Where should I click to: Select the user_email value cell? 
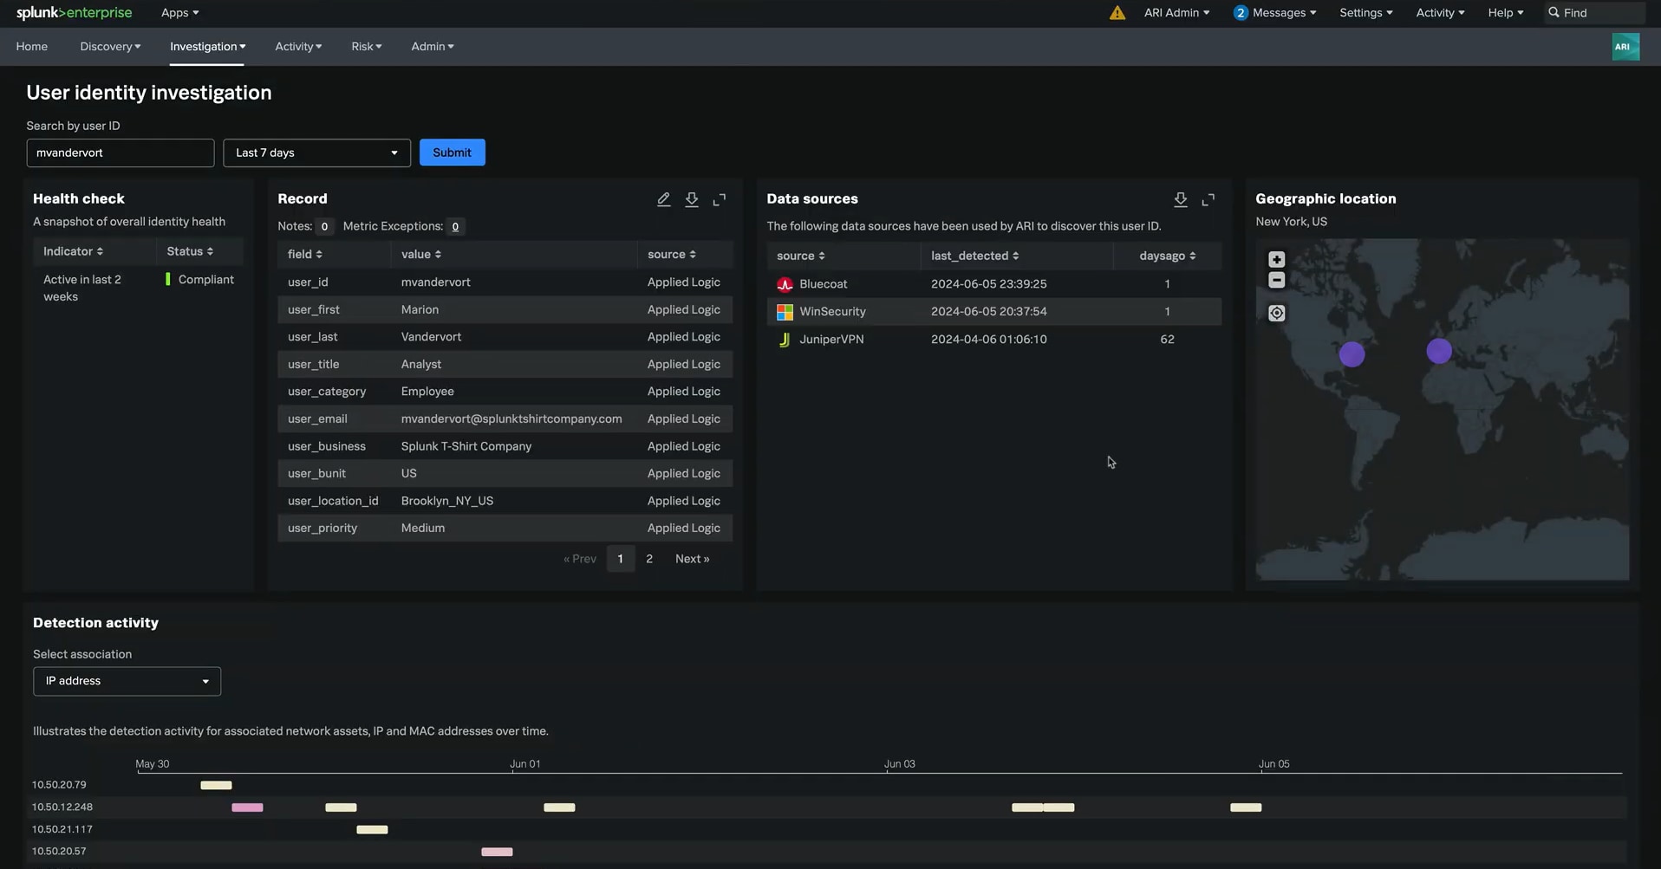[511, 419]
